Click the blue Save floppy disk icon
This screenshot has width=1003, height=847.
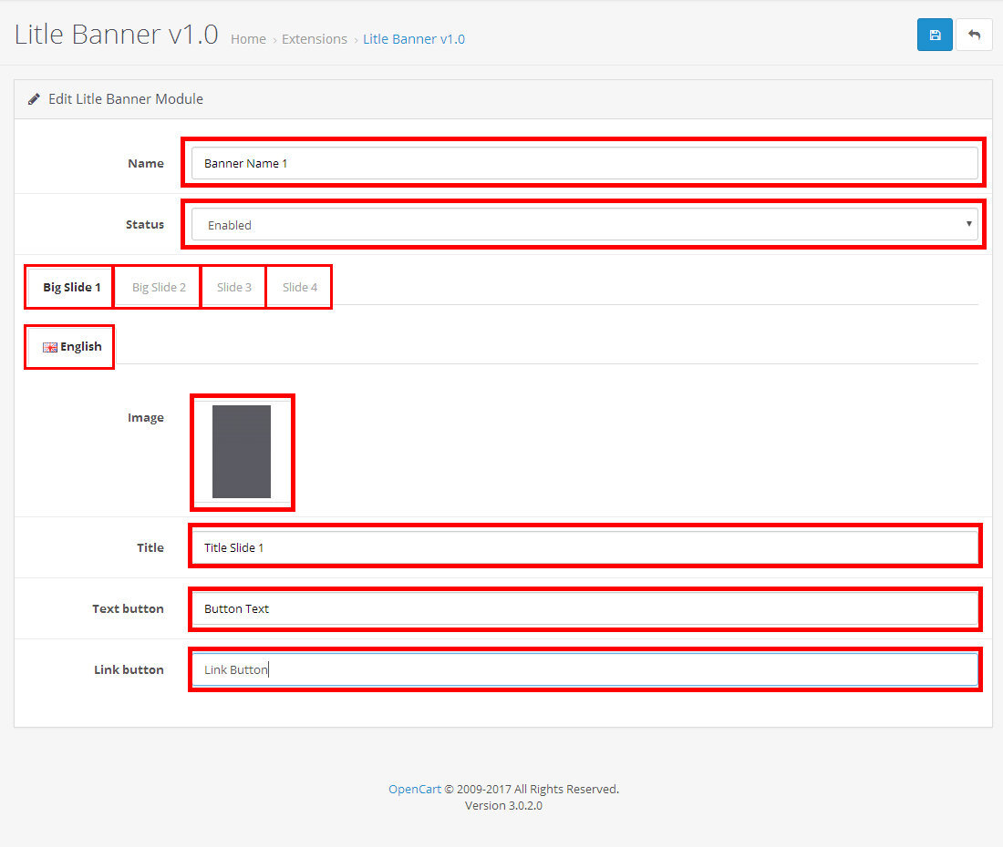point(935,35)
